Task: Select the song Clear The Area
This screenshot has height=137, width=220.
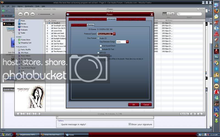Action: point(59,36)
